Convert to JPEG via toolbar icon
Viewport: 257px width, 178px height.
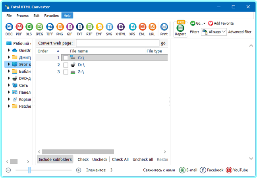39,27
